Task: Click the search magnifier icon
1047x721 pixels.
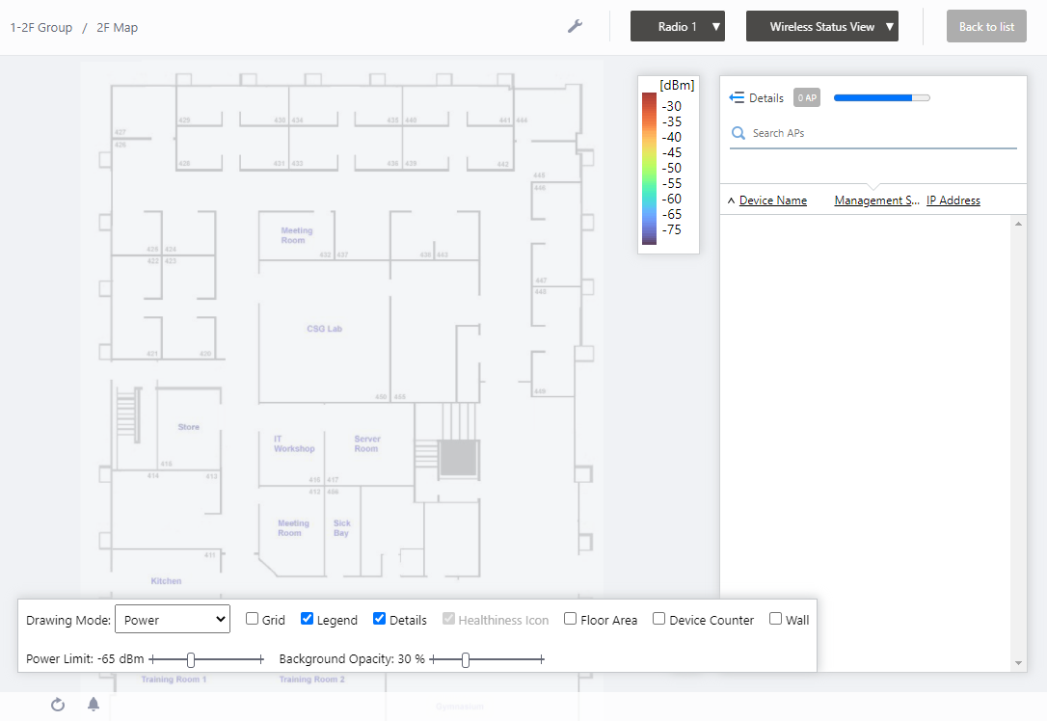Action: 738,133
